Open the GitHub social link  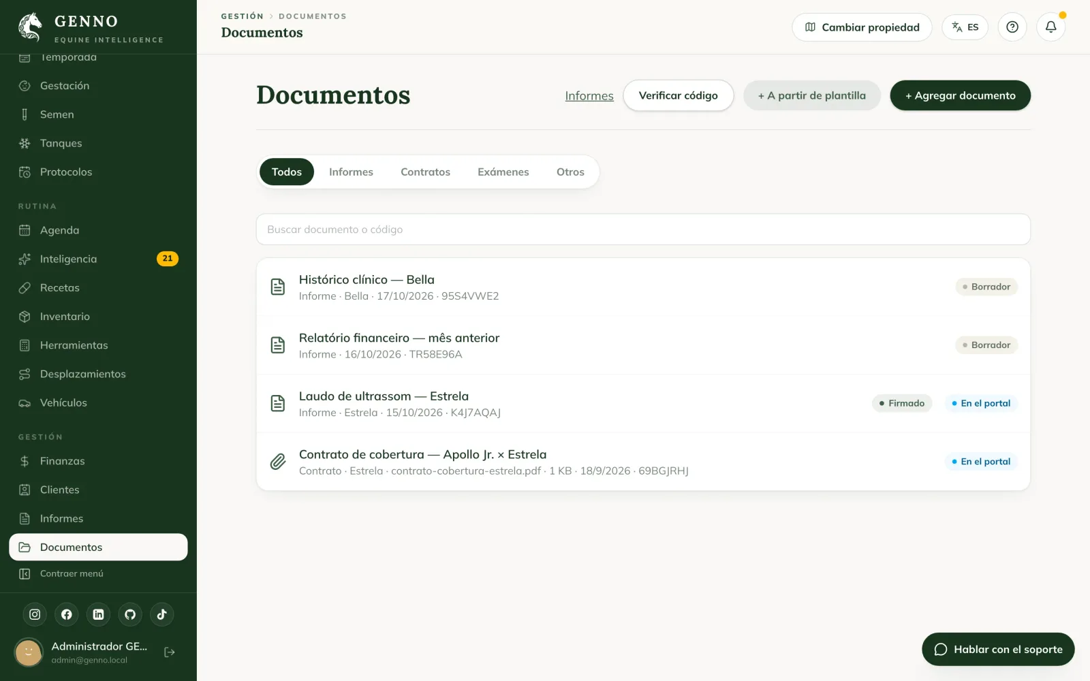click(130, 614)
